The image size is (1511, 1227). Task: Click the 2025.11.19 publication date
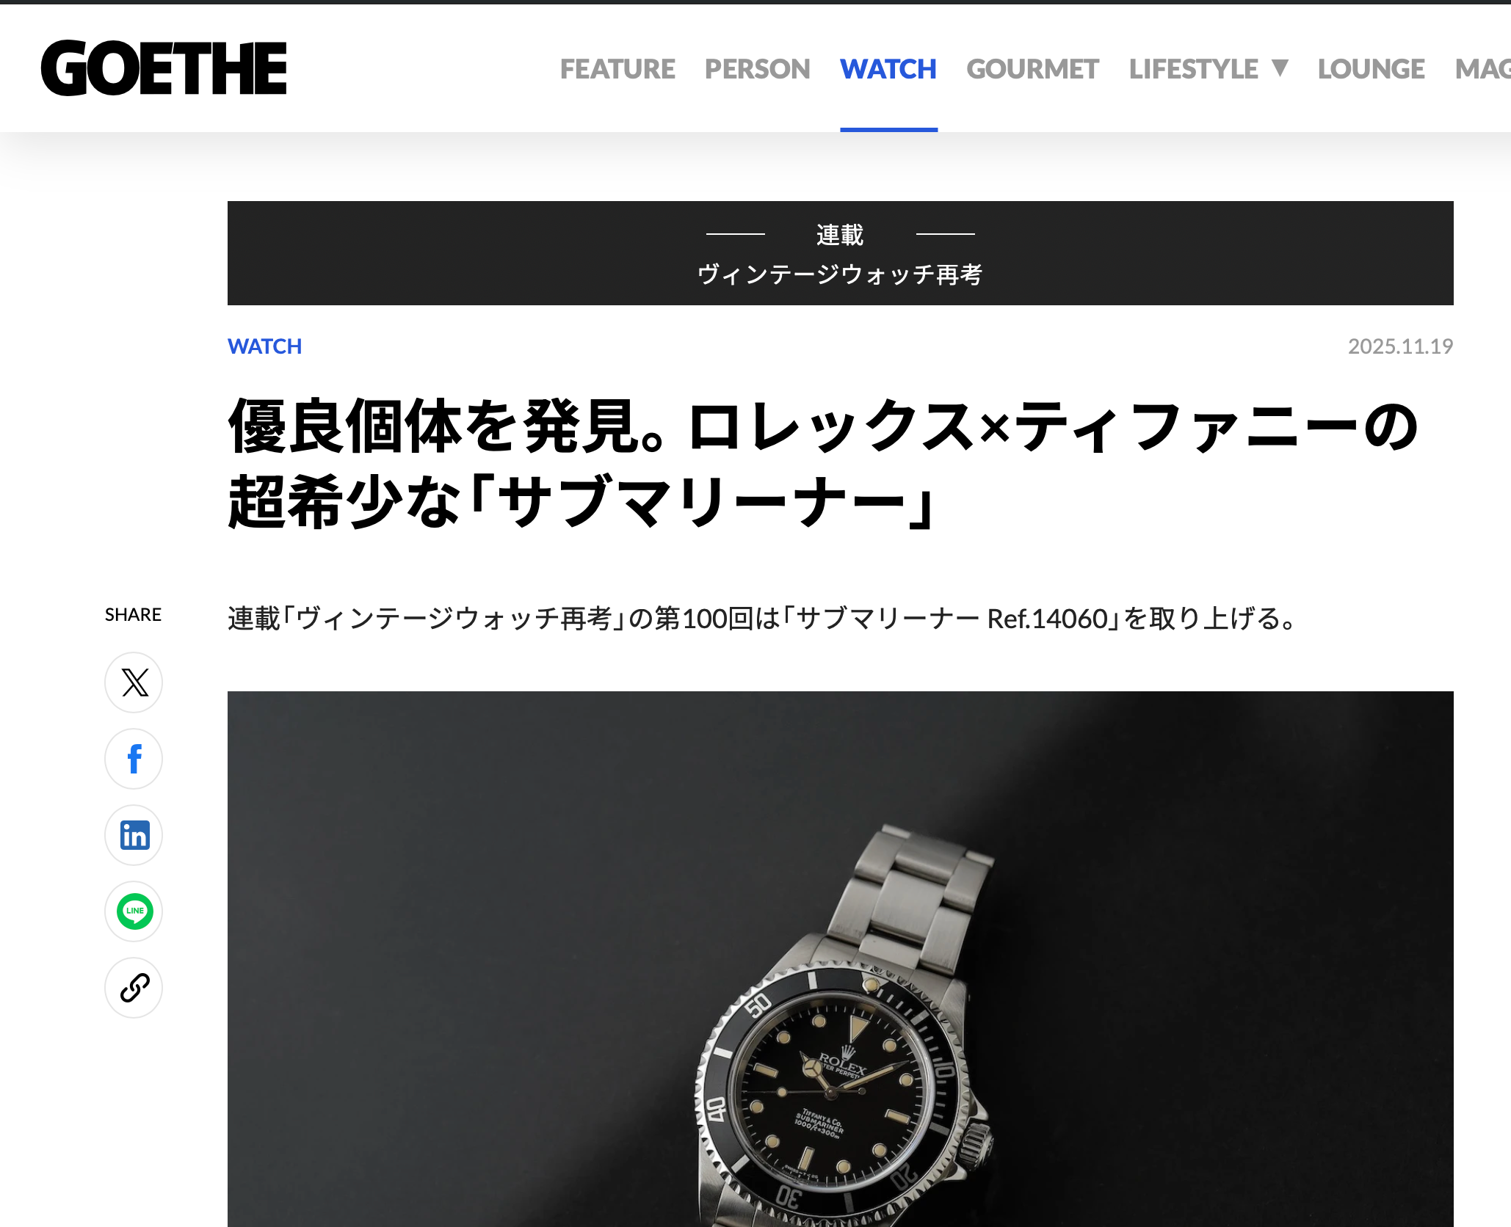pyautogui.click(x=1400, y=346)
